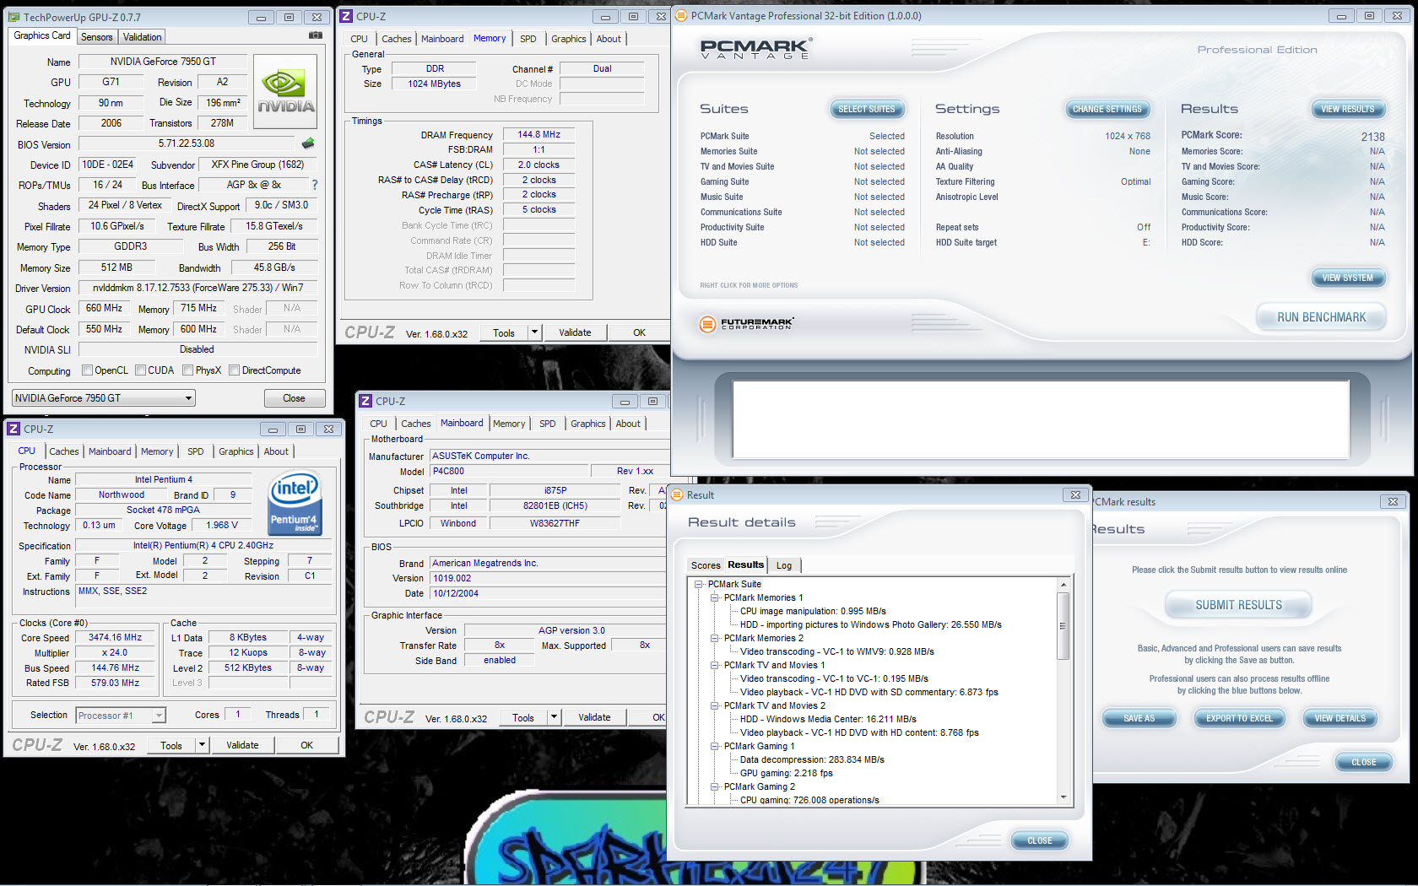Collapse the PCMark Memories 1 node
Viewport: 1418px width, 886px height.
[x=715, y=597]
